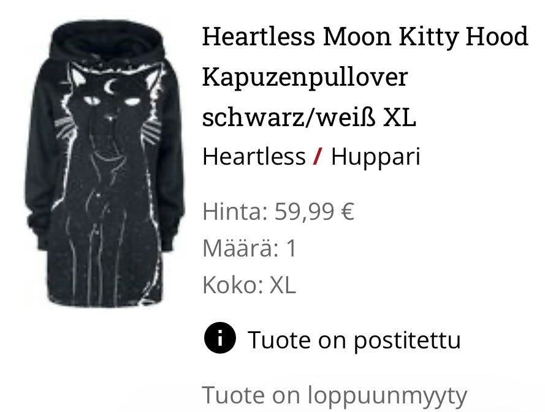Click the red slash separator
This screenshot has width=545, height=412.
[x=318, y=156]
